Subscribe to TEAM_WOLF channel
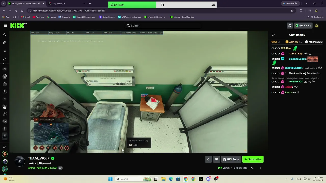Screen dimensions: 326x183 pos(253,159)
